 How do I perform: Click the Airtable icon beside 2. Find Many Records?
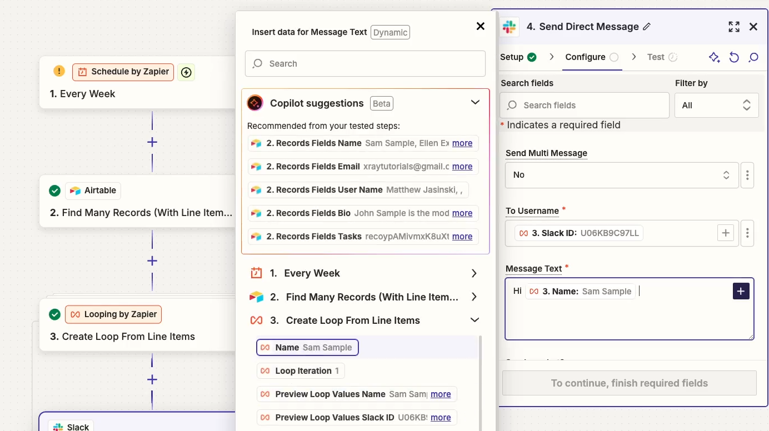pos(256,297)
